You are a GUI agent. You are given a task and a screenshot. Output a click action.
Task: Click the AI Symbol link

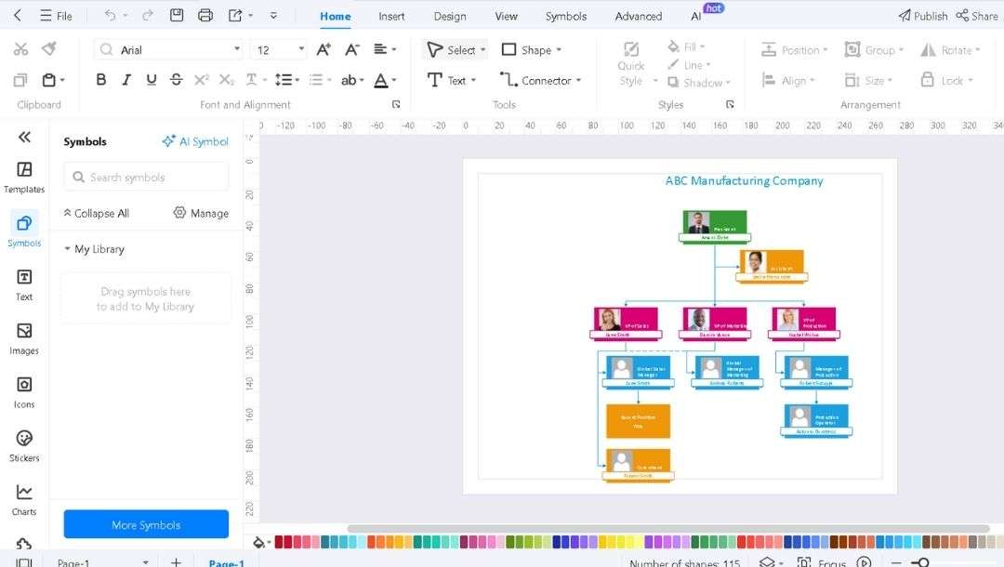[x=195, y=141]
